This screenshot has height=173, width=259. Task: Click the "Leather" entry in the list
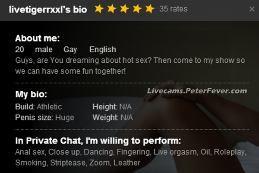(x=127, y=163)
